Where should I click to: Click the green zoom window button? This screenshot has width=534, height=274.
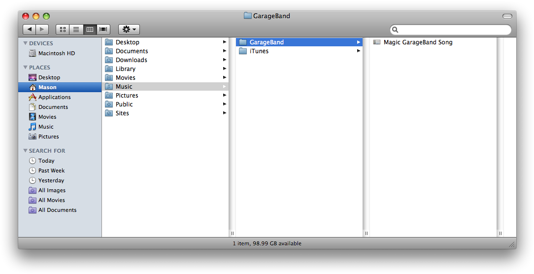click(46, 16)
